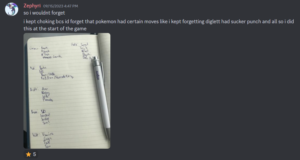Click the word "diglett" in the message
This screenshot has width=300, height=160.
(213, 21)
